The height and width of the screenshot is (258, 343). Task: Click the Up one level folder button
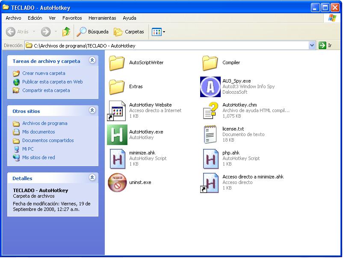(x=66, y=32)
